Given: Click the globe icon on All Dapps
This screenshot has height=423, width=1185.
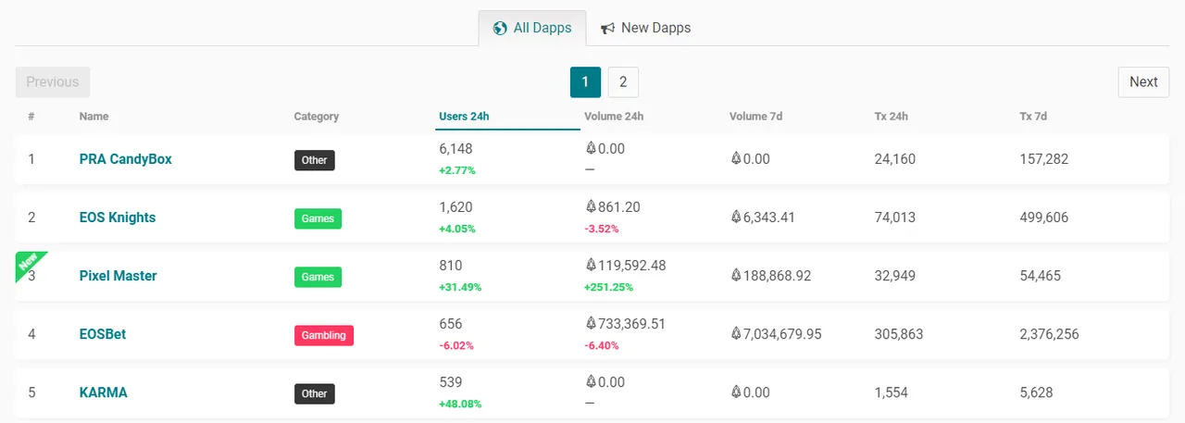Looking at the screenshot, I should coord(500,28).
